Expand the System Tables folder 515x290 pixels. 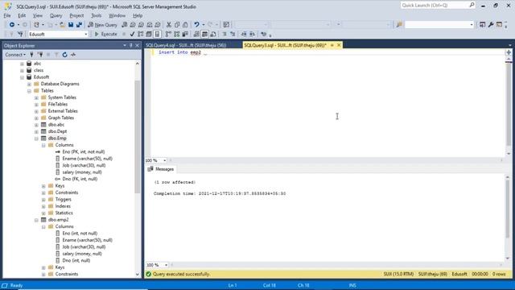[36, 97]
